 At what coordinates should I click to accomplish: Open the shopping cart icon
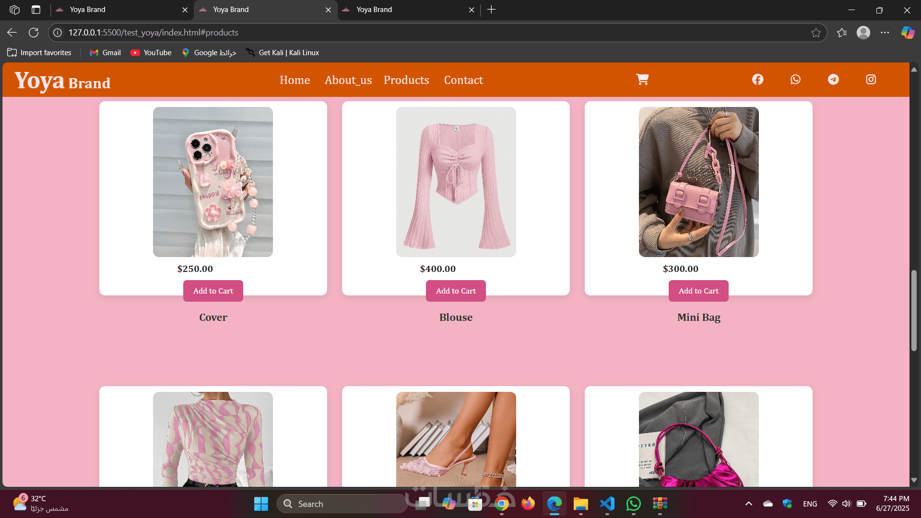click(x=642, y=80)
